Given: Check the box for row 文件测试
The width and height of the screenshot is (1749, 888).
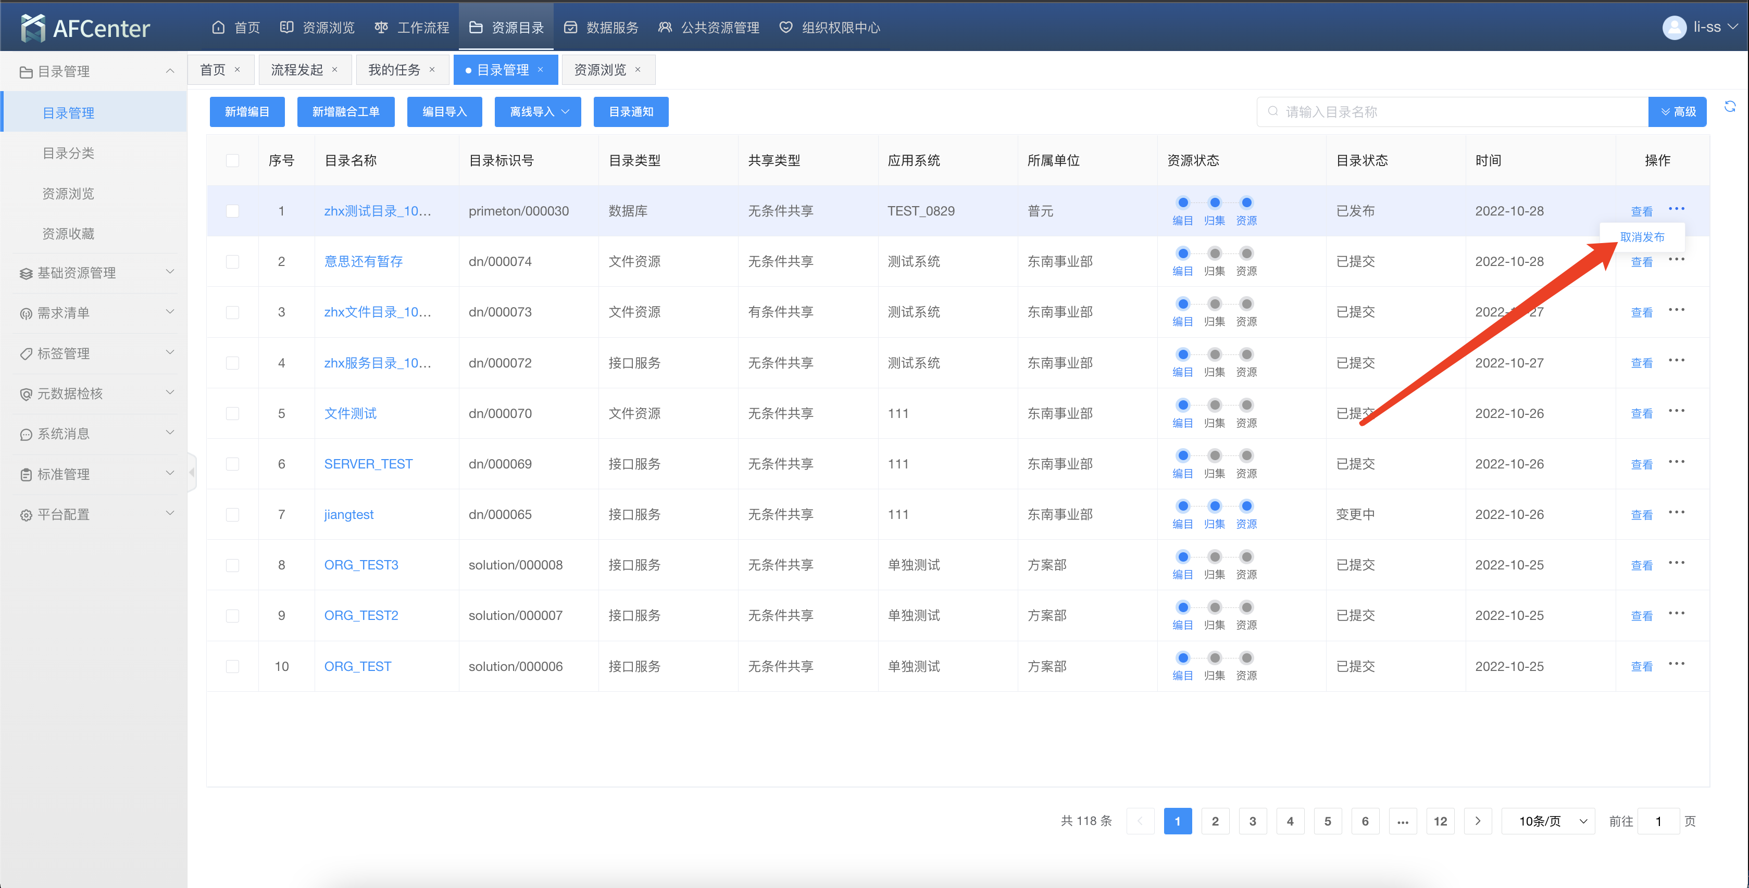Looking at the screenshot, I should point(232,413).
